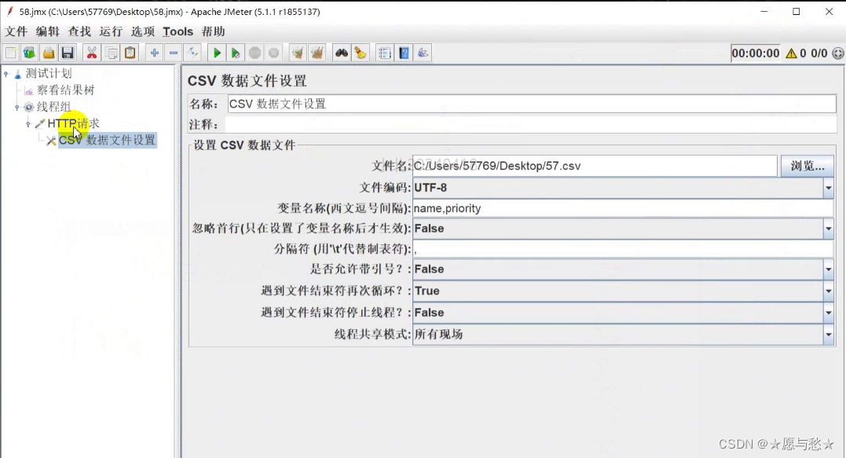Screen dimensions: 846x458
Task: Start the test with green play icon
Action: tap(217, 53)
